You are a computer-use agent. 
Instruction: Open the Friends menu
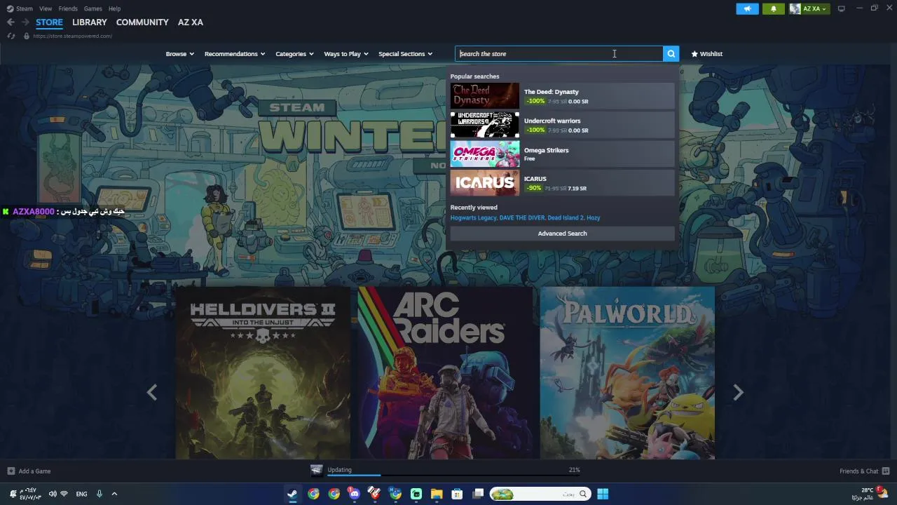68,8
